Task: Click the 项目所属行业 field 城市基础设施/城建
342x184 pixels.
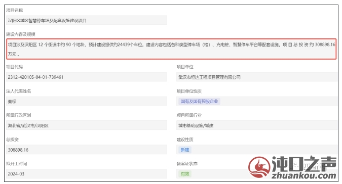Action: tap(257, 125)
